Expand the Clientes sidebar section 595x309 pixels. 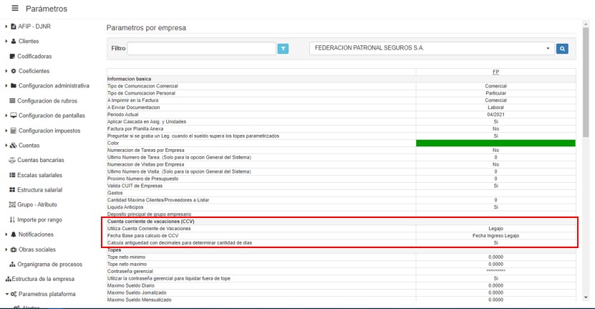tap(6, 42)
